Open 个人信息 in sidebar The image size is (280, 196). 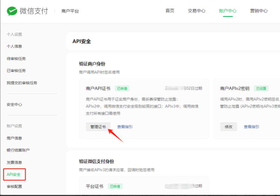point(14,46)
